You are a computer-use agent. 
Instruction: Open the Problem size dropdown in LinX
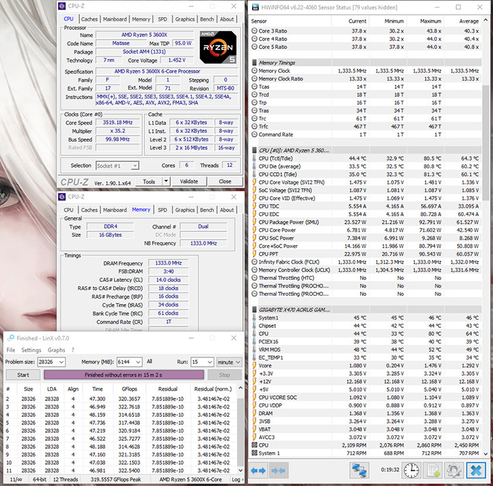click(x=60, y=361)
